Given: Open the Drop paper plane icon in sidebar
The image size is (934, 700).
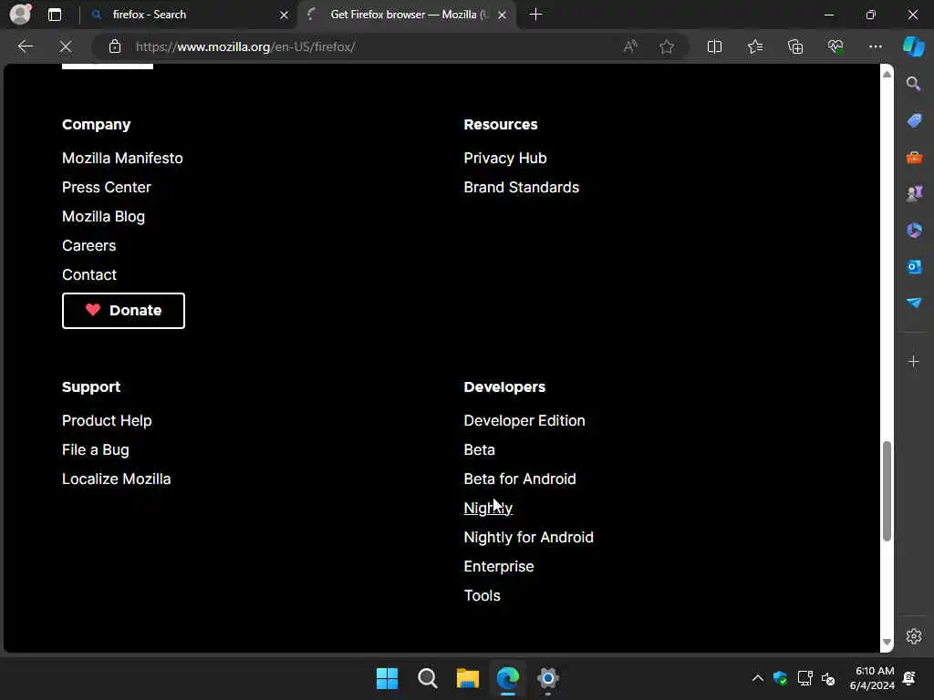Looking at the screenshot, I should [914, 303].
